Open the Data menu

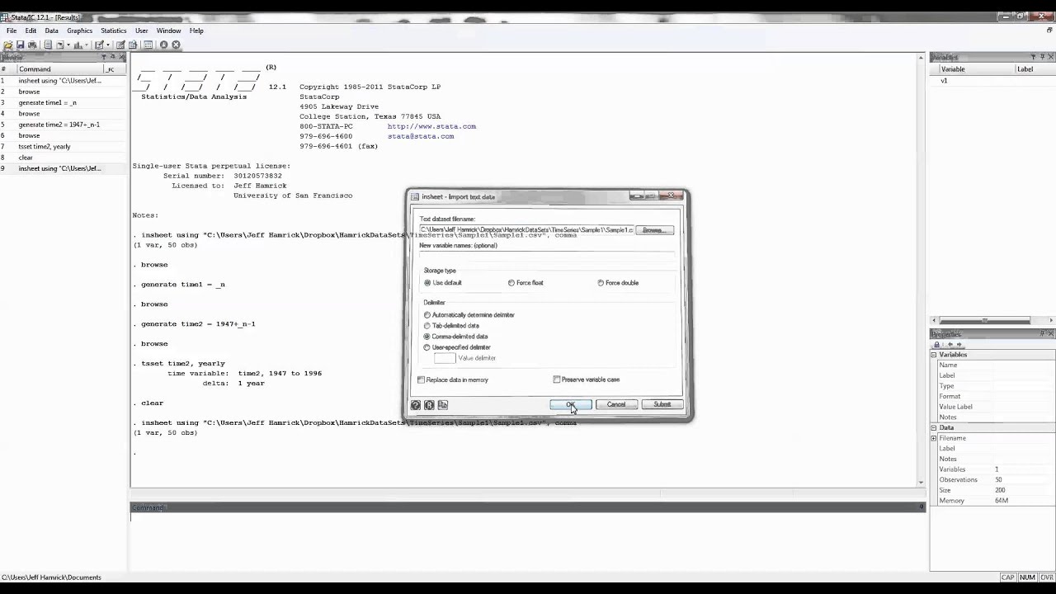pyautogui.click(x=51, y=31)
